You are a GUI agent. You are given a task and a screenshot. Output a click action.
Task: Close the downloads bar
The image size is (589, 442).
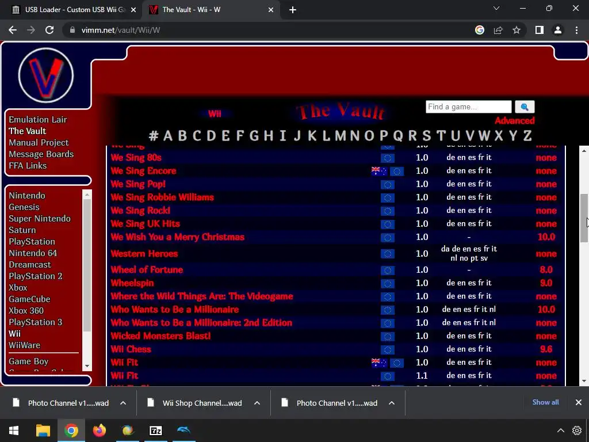click(579, 402)
